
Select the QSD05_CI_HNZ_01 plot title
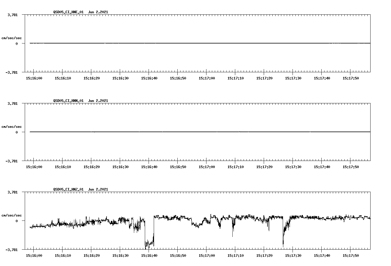point(69,189)
